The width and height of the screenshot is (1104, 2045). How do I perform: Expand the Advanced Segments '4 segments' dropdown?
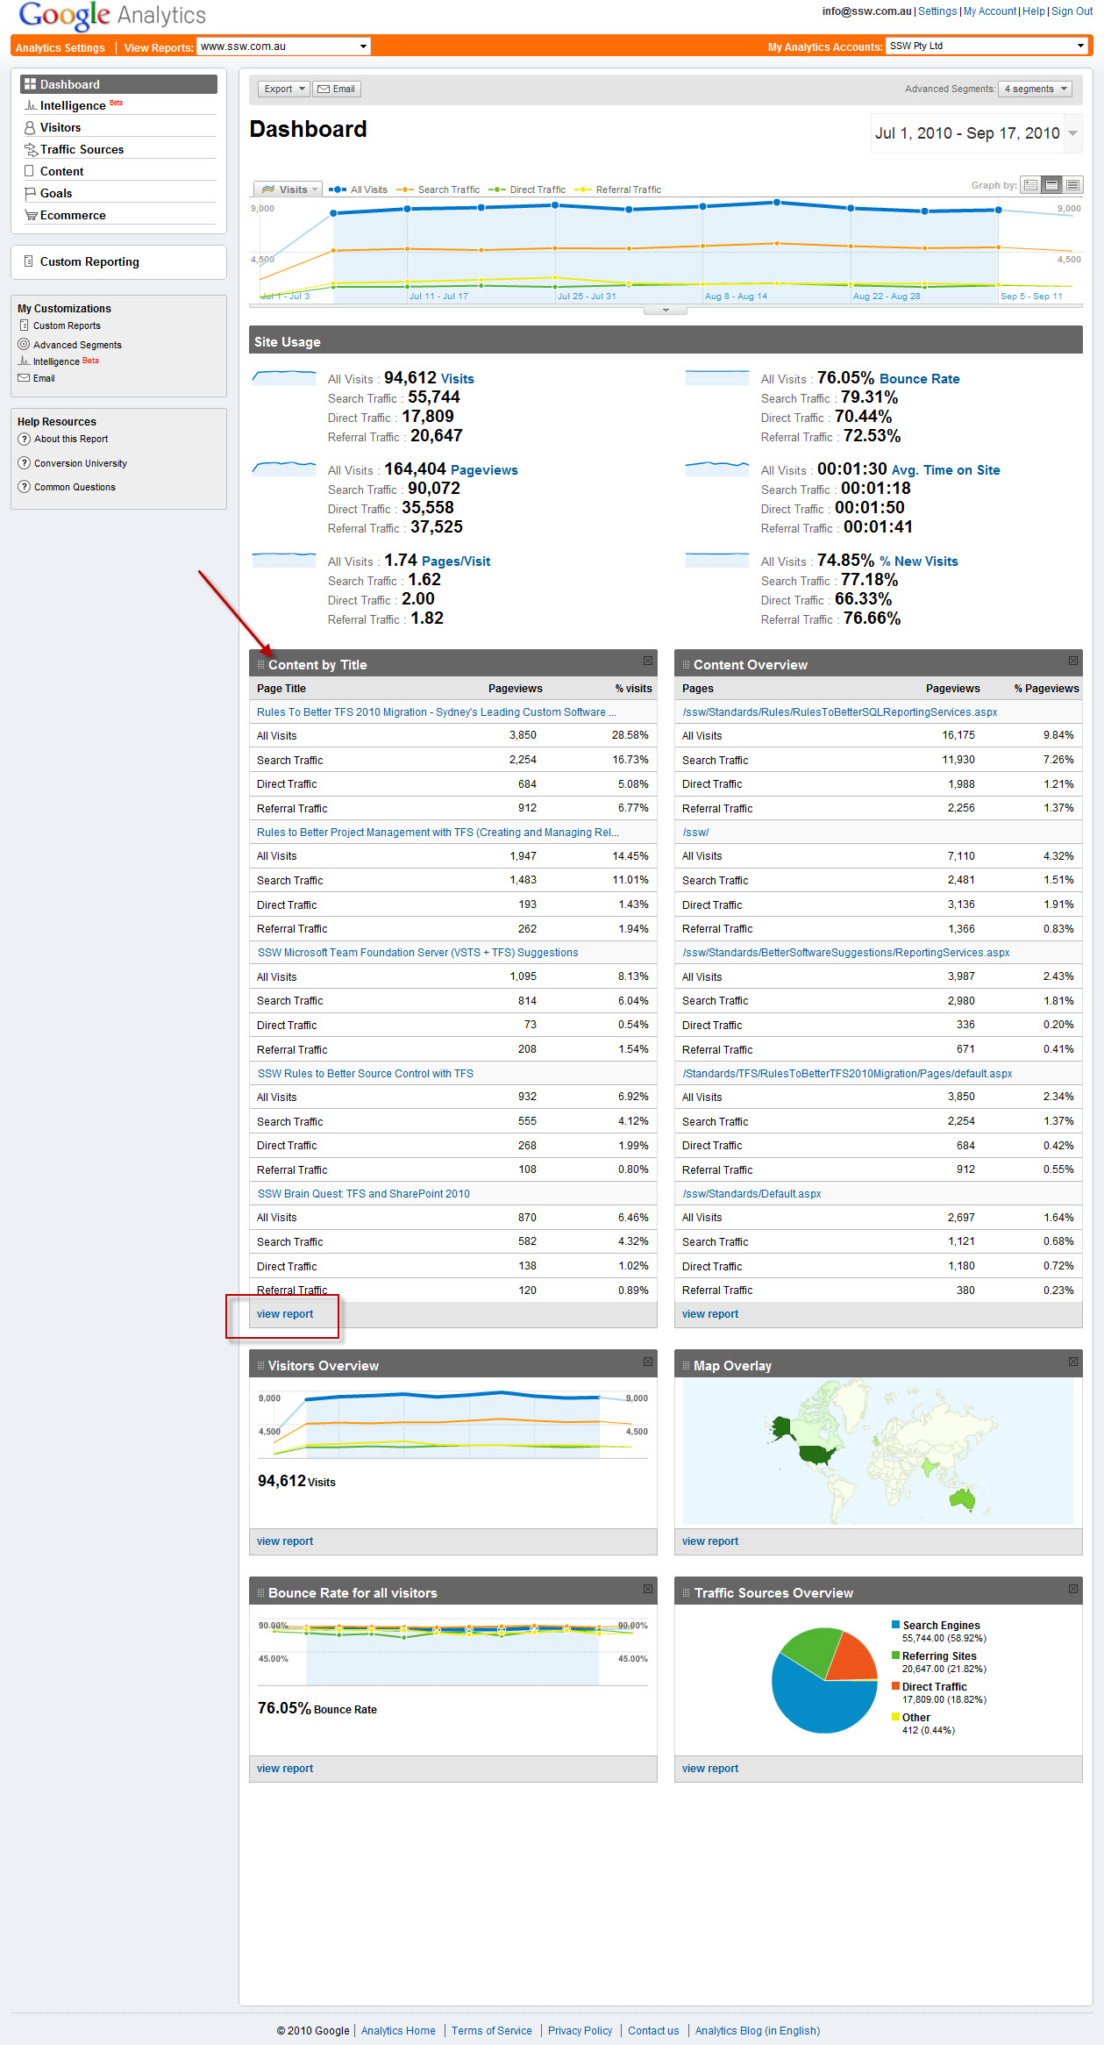point(1036,89)
